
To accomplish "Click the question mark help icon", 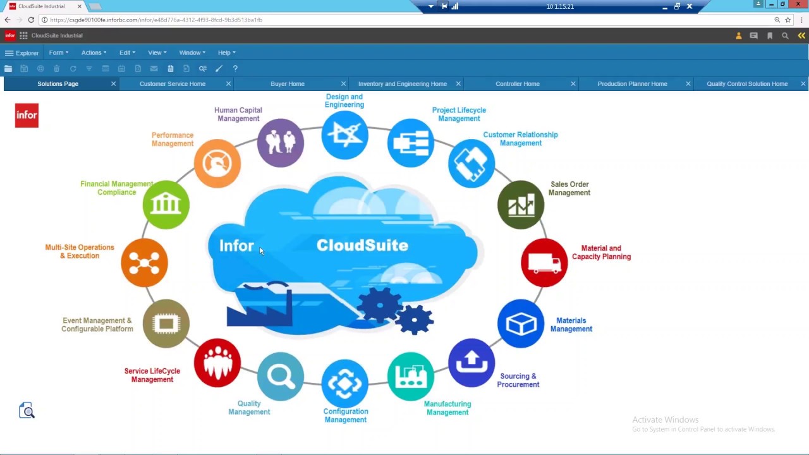I will point(235,68).
